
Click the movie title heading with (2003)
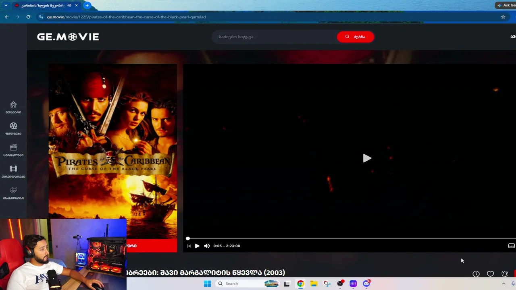[206, 273]
